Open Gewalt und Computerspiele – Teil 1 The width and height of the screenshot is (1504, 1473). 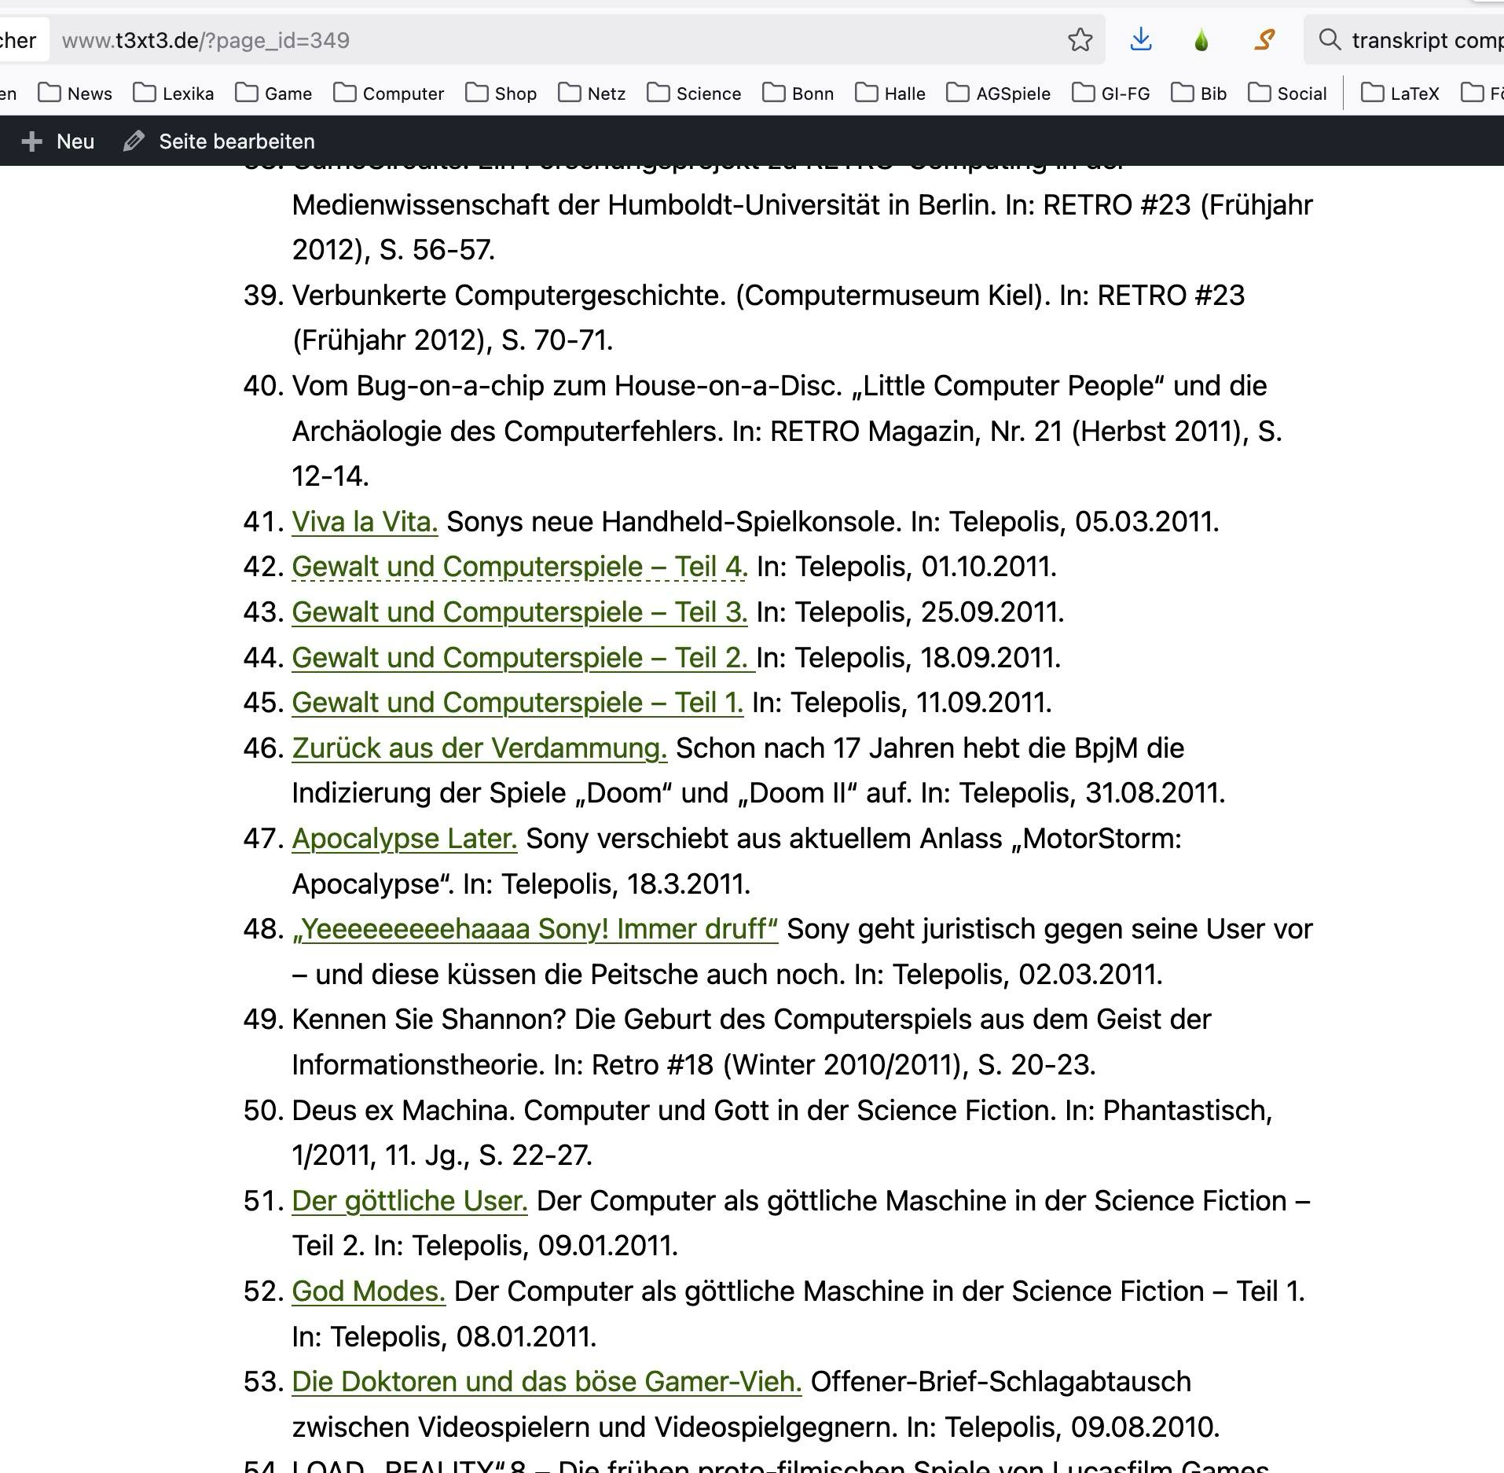pos(517,703)
